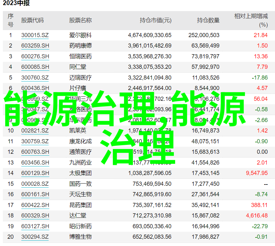The height and width of the screenshot is (246, 275).
Task: Select stock name 国药一致
Action: pos(80,184)
